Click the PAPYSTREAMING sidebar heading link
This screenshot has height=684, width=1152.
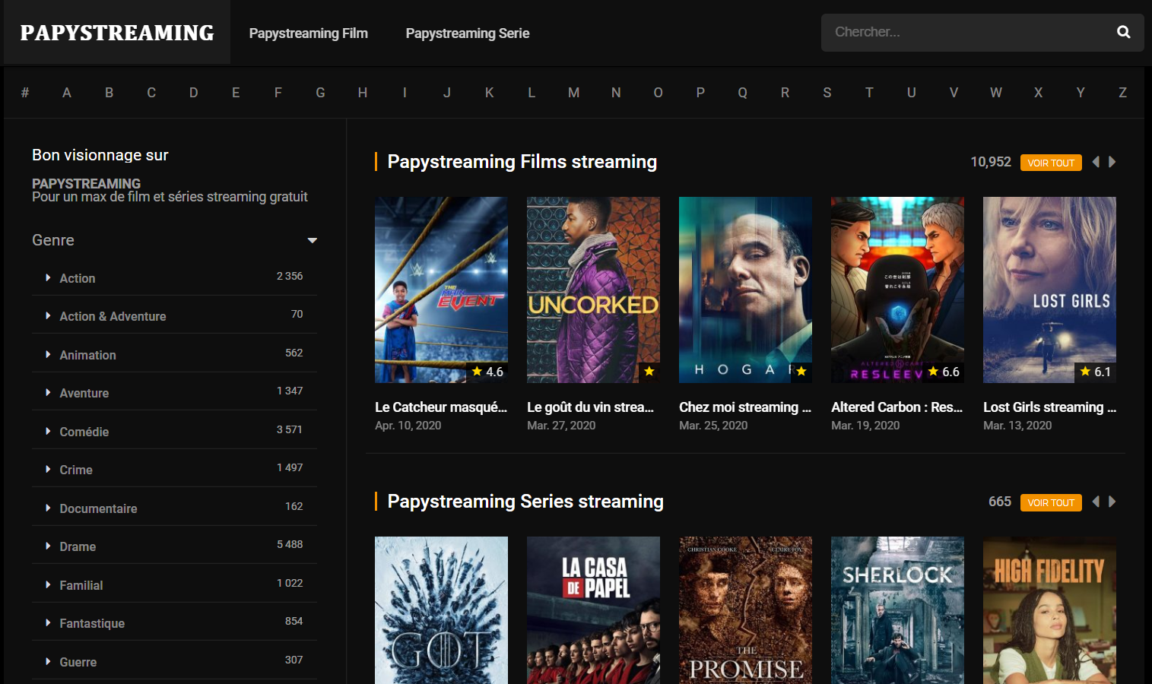(86, 183)
